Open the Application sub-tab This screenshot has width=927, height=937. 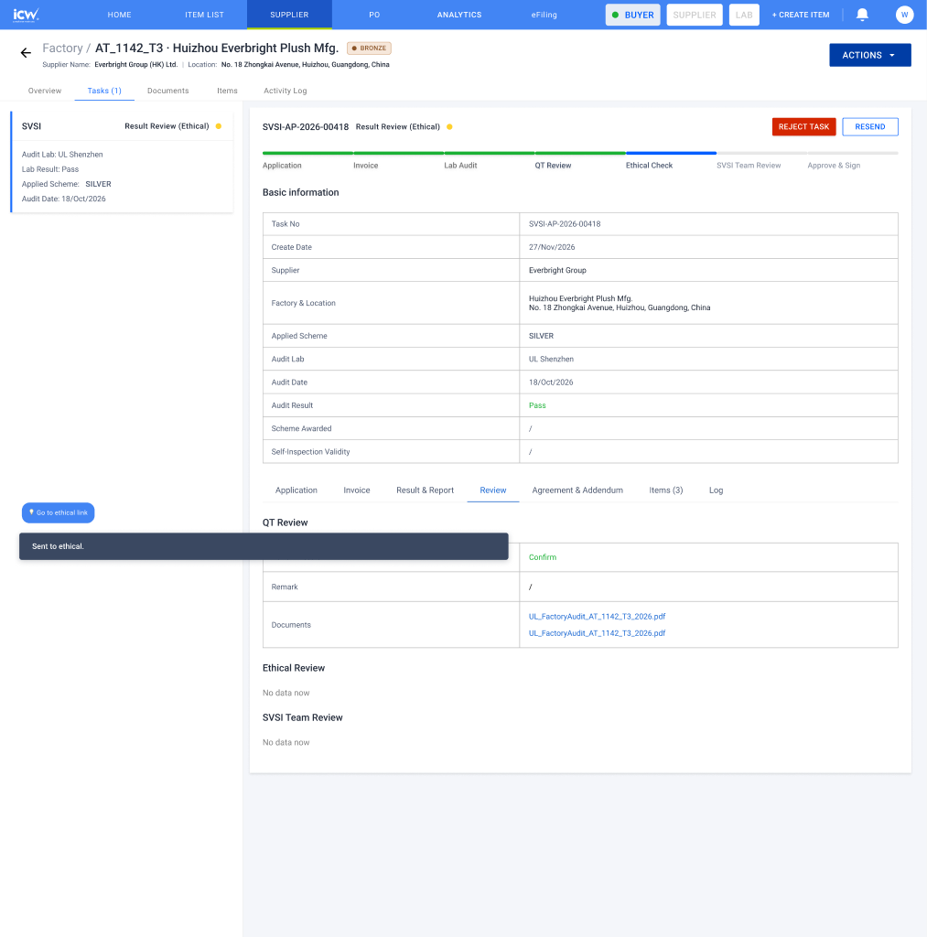tap(296, 490)
